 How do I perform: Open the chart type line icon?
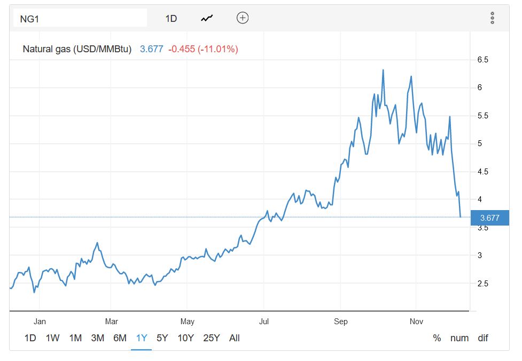pyautogui.click(x=206, y=17)
